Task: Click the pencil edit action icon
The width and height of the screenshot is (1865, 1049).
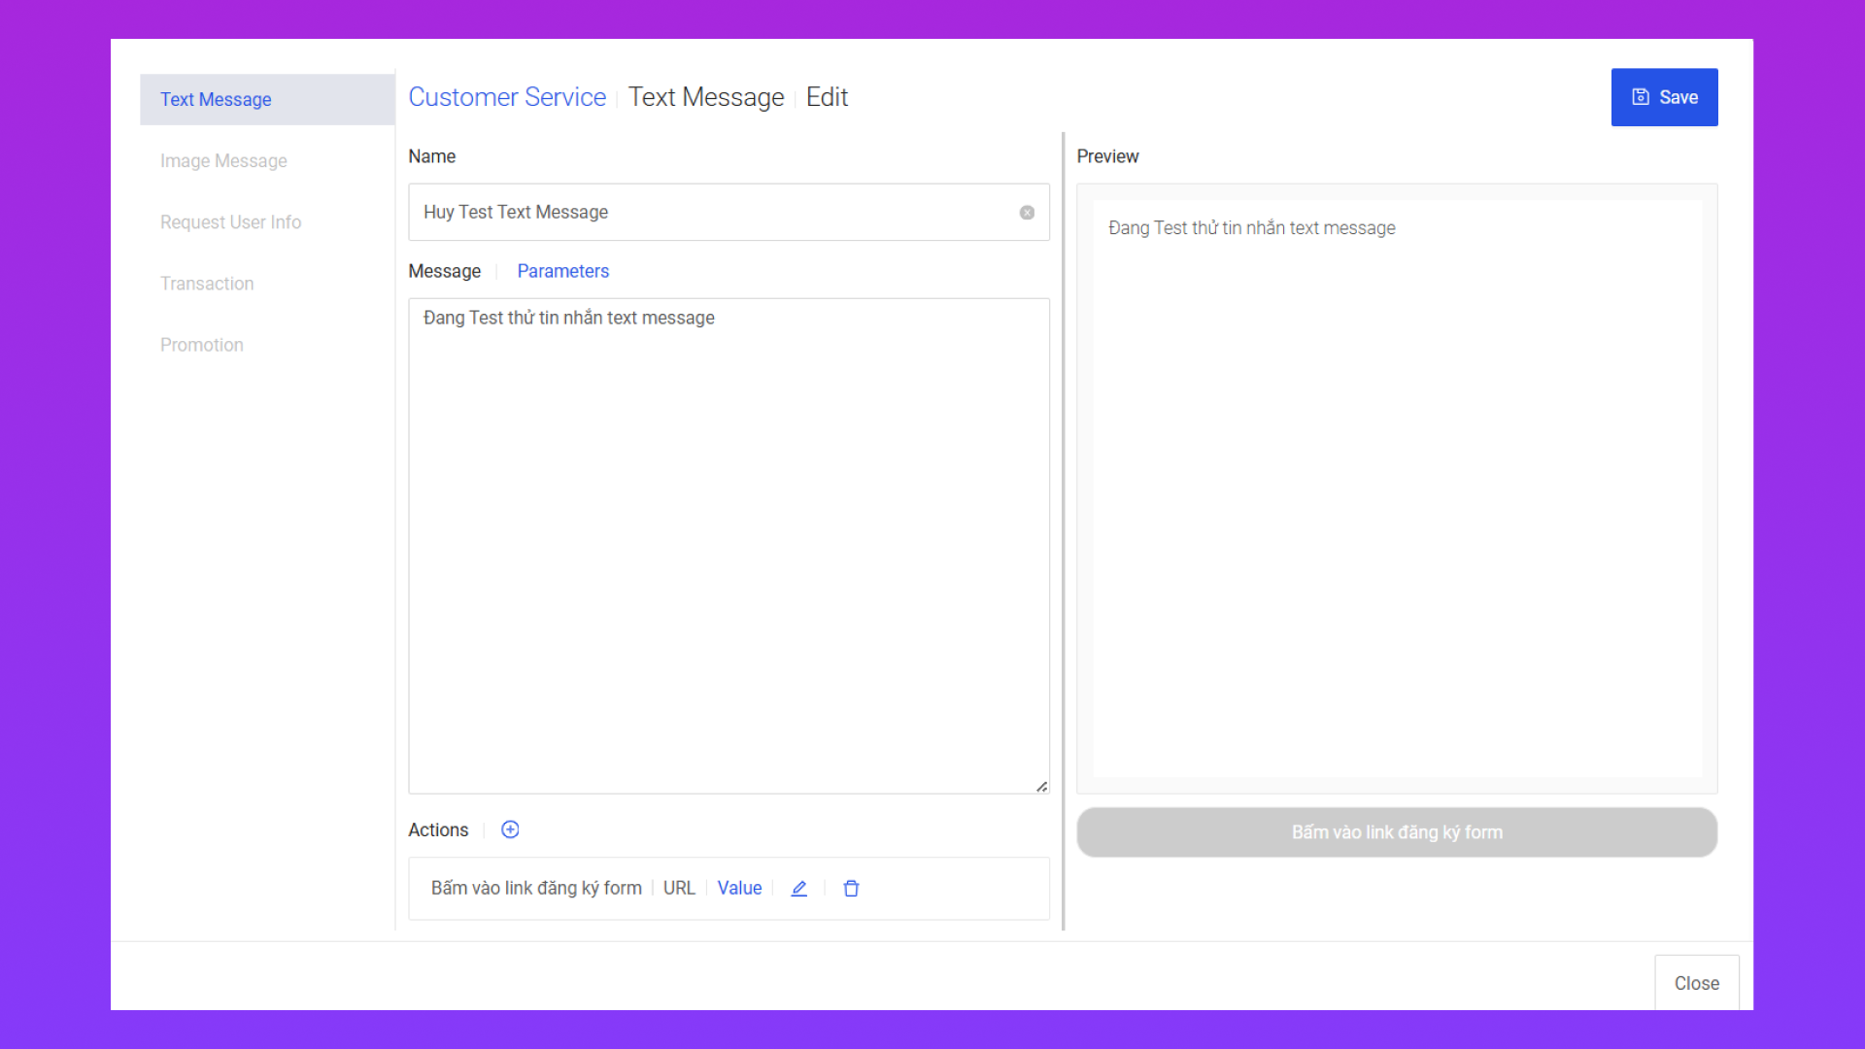Action: point(798,889)
